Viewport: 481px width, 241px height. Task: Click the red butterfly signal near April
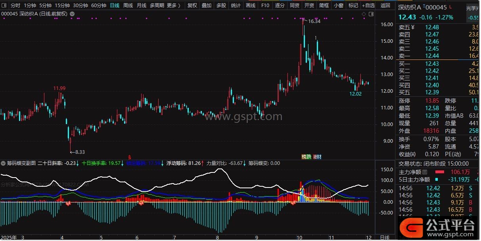68,203
